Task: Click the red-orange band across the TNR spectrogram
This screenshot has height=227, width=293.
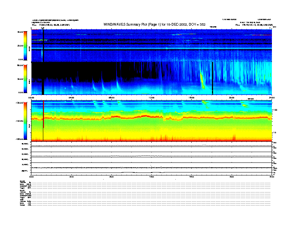Action: pyautogui.click(x=152, y=118)
